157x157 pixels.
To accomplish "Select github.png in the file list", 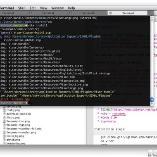I will click(x=13, y=140).
